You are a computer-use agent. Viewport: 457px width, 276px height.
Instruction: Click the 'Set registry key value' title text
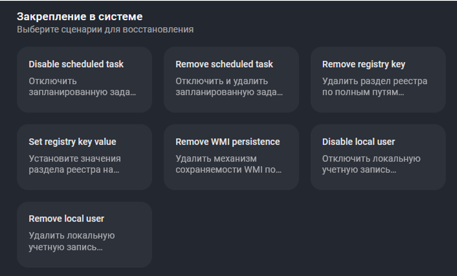72,142
